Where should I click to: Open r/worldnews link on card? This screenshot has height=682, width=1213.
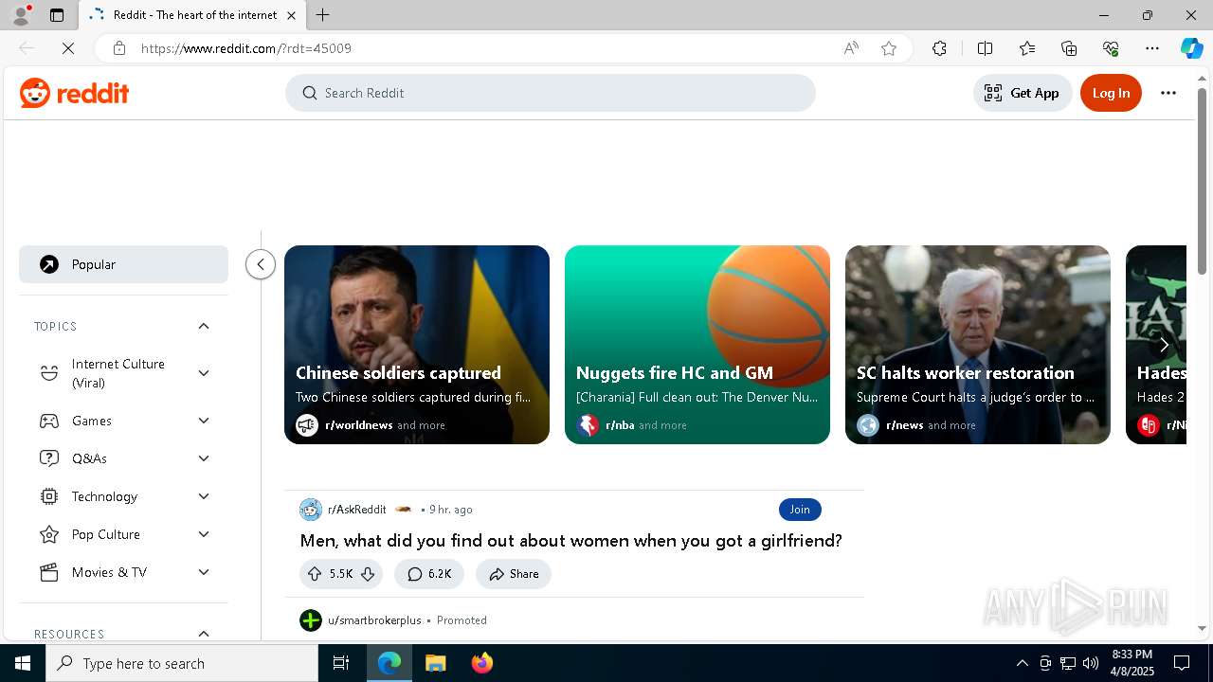pos(358,425)
